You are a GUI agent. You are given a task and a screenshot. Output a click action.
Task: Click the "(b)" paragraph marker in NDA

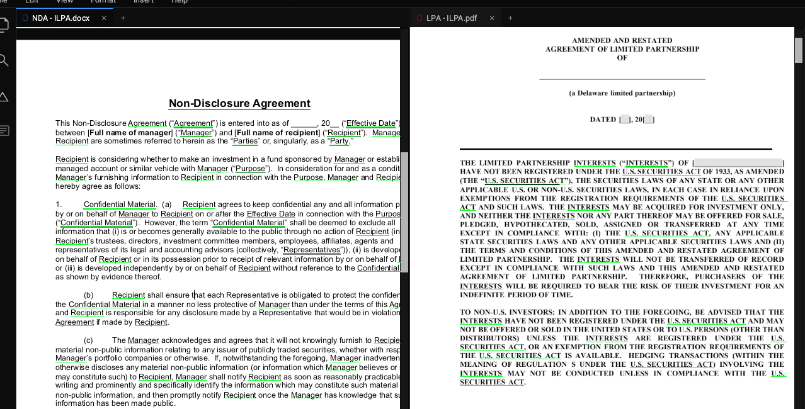[89, 295]
